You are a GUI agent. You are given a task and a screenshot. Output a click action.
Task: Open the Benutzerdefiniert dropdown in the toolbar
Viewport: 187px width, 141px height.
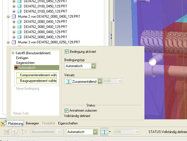tap(59, 132)
